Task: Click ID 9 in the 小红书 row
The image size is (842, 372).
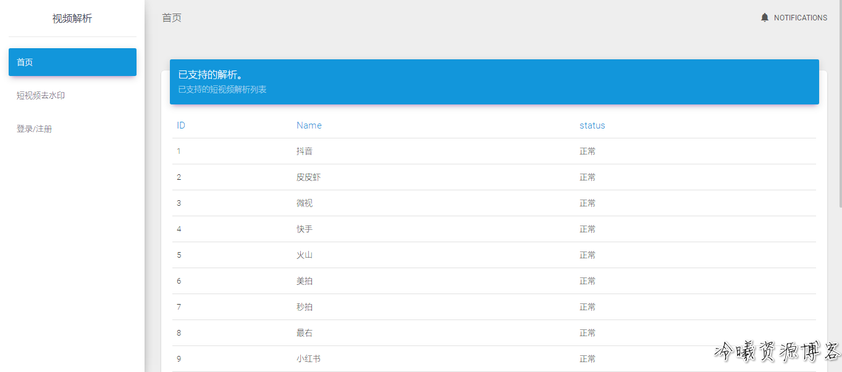Action: coord(179,359)
